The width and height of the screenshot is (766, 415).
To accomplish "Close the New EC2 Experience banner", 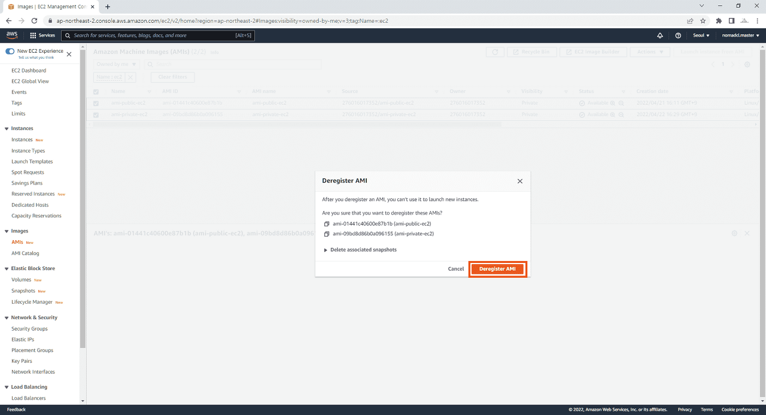I will [69, 54].
